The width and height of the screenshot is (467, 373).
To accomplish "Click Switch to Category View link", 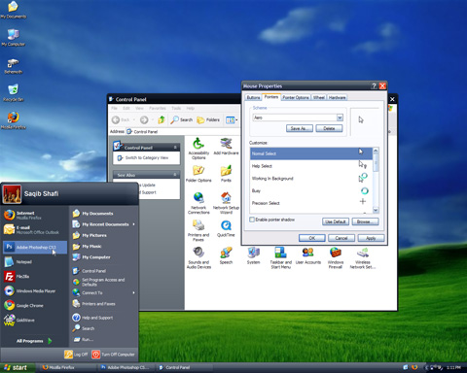I will click(147, 157).
